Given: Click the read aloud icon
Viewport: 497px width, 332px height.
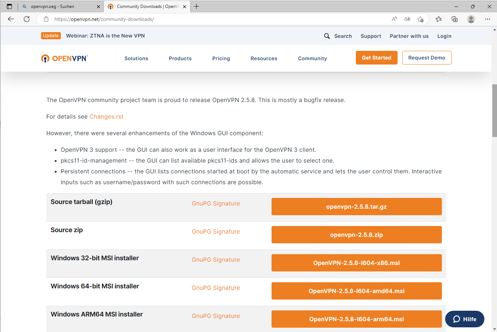Looking at the screenshot, I should (394, 19).
